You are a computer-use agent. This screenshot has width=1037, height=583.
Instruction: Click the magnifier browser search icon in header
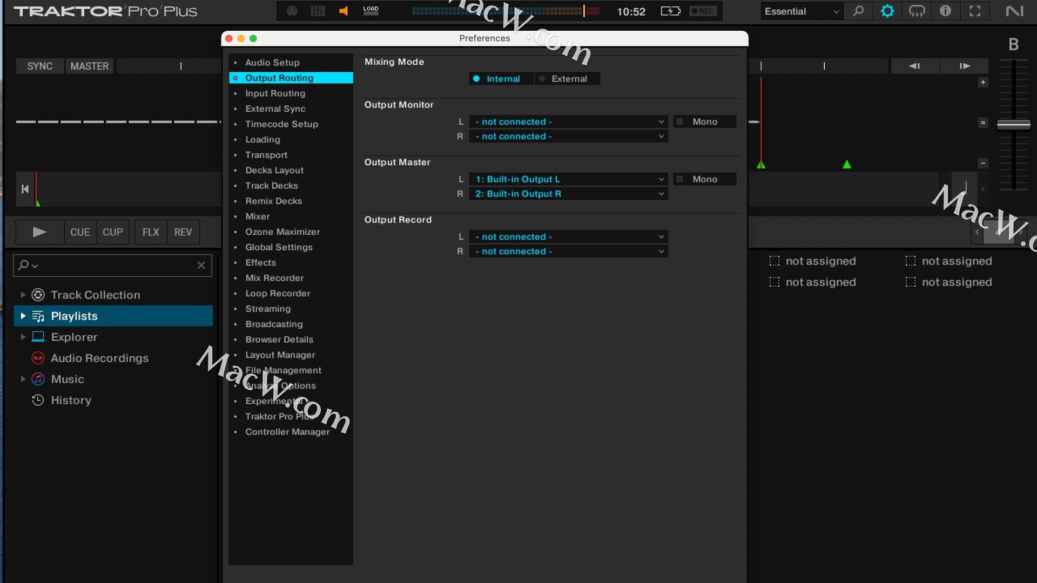(858, 11)
